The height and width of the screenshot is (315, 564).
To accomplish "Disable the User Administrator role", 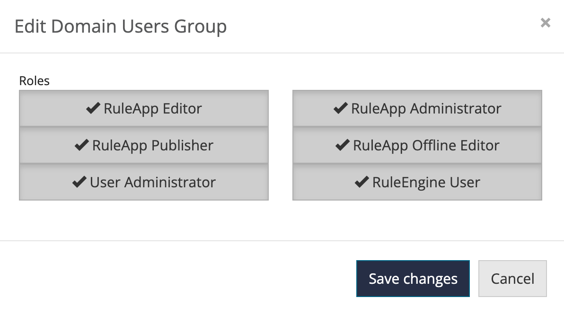I will [x=144, y=182].
